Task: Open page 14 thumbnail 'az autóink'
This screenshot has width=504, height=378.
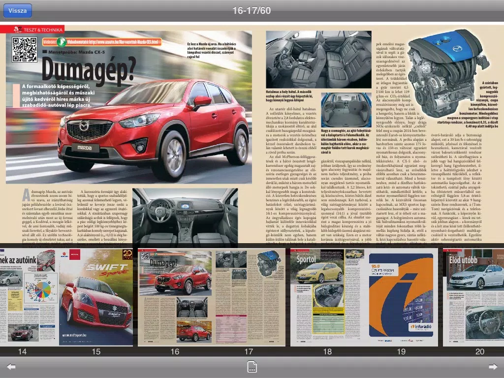Action: 29,297
